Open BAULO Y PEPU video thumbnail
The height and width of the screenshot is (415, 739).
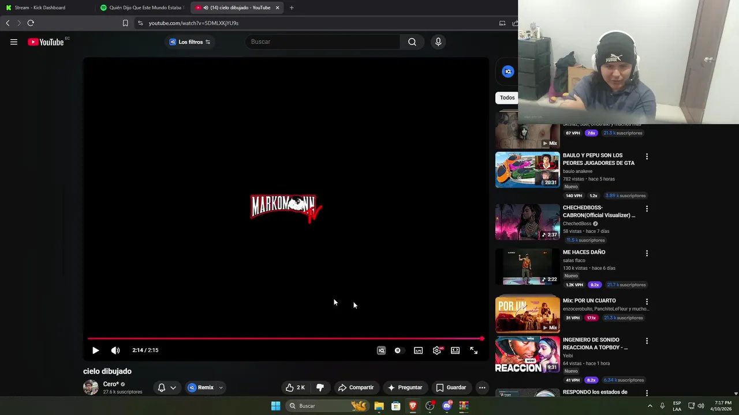coord(527,169)
